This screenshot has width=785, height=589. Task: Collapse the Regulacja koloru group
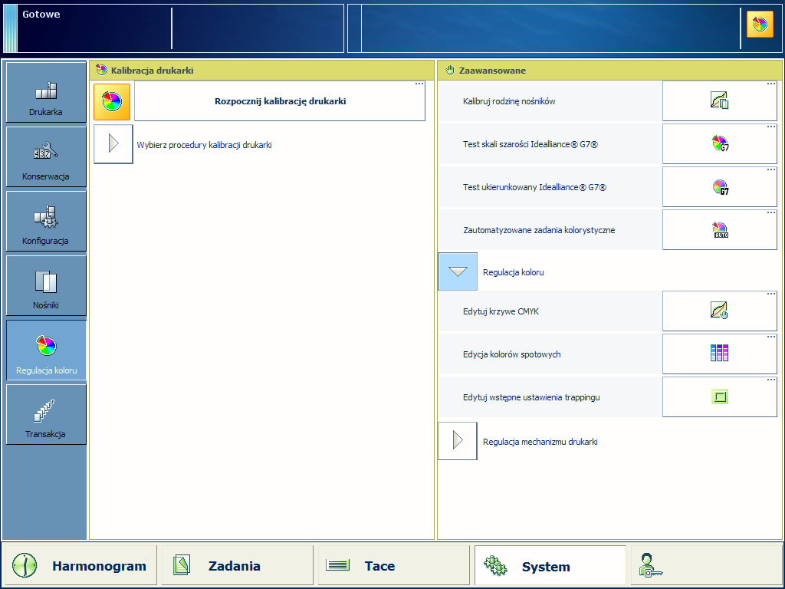click(458, 271)
